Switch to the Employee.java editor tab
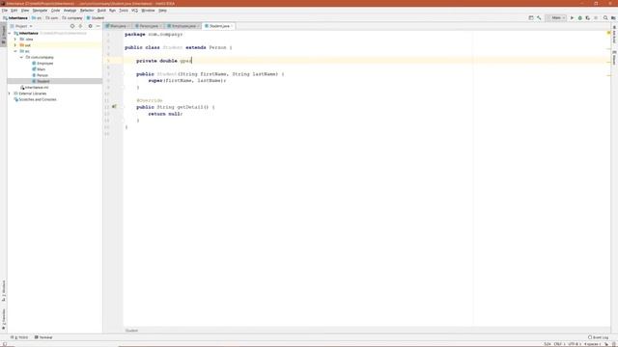 coord(183,26)
